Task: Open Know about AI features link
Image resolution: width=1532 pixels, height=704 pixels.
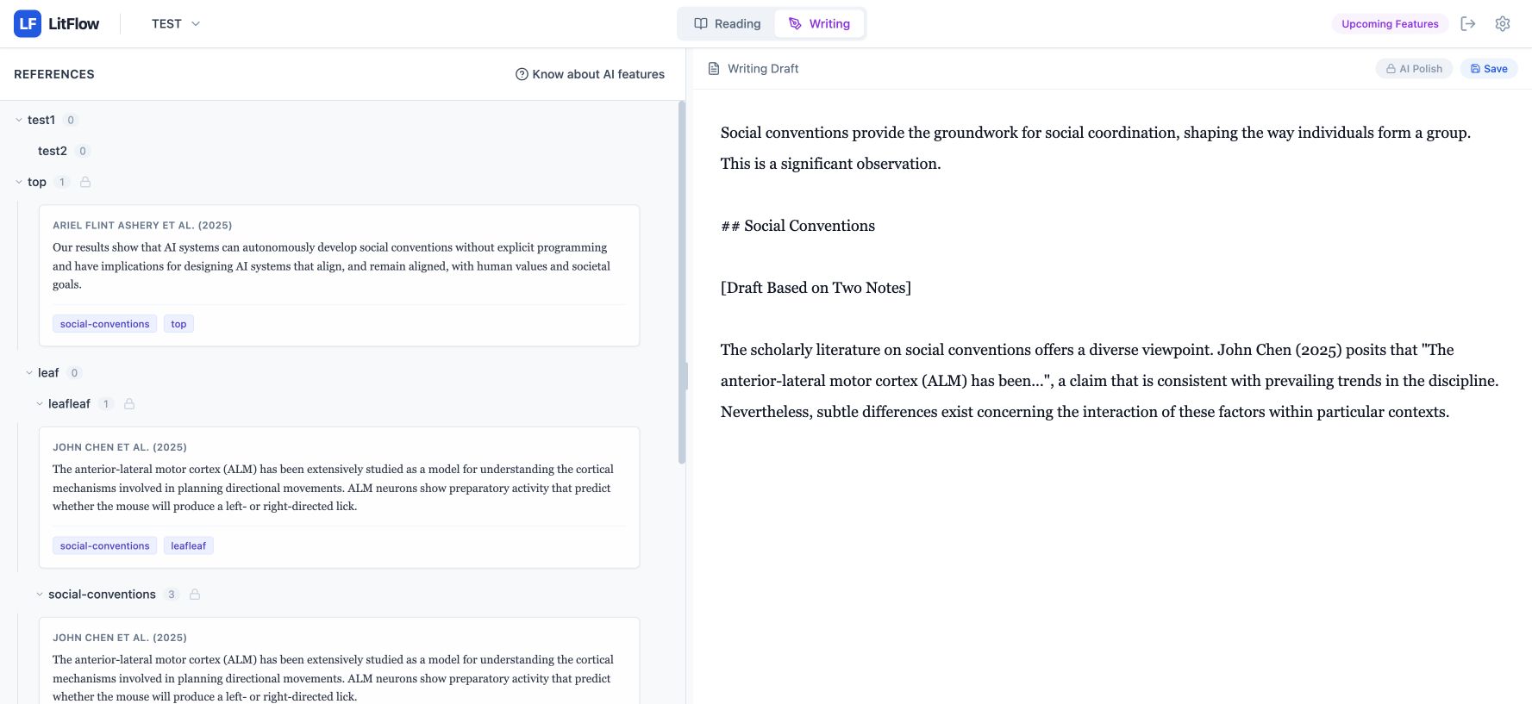Action: (x=591, y=74)
